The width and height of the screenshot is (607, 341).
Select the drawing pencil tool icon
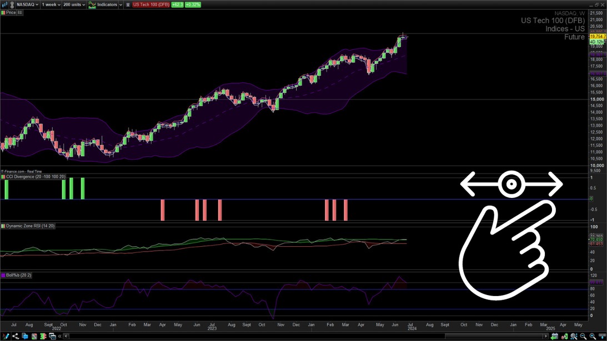pos(6,337)
